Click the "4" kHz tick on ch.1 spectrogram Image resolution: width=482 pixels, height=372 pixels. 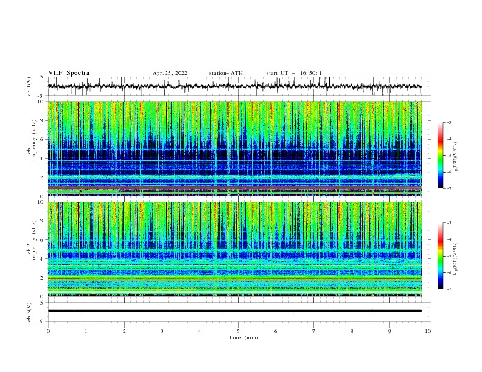[x=43, y=159]
